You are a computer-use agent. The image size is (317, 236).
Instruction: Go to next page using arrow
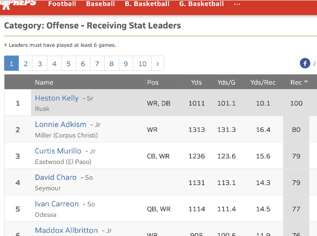point(157,63)
